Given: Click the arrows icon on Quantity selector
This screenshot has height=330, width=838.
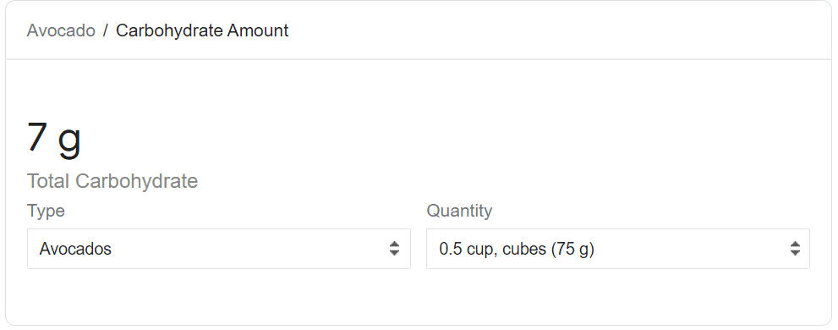Looking at the screenshot, I should tap(795, 249).
